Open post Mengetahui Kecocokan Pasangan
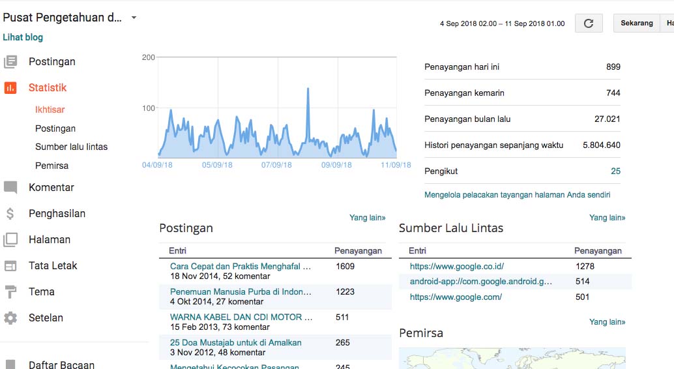This screenshot has height=369, width=674. point(234,366)
